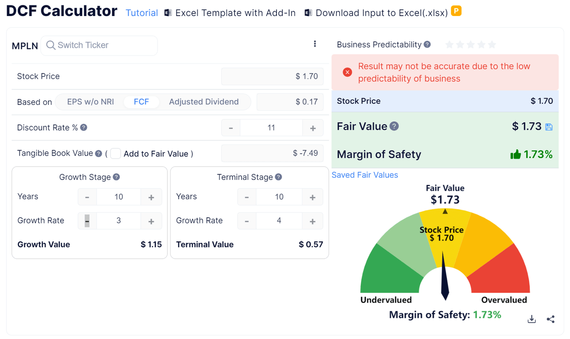
Task: Click the MPLN ticker label
Action: click(25, 46)
